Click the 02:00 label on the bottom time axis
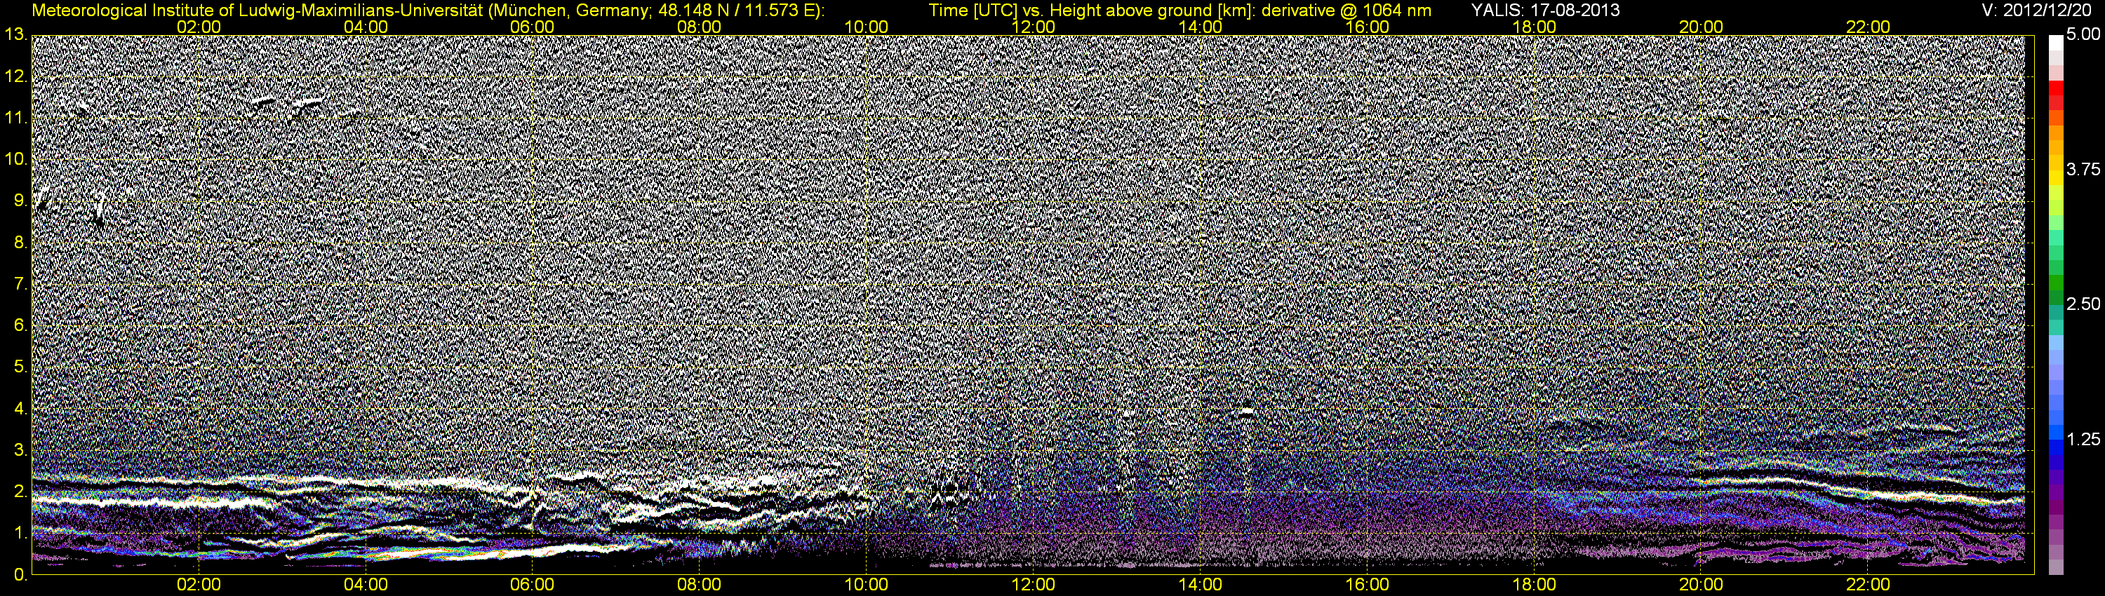 point(199,585)
